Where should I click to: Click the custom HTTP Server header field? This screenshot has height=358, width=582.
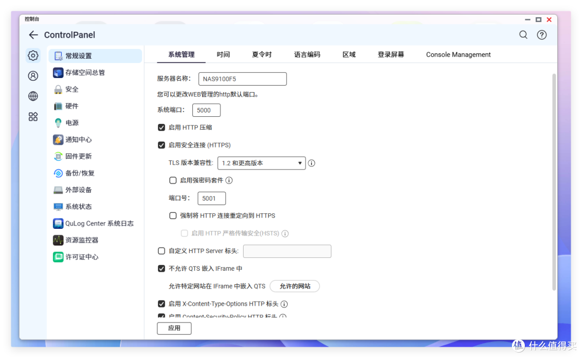click(287, 251)
